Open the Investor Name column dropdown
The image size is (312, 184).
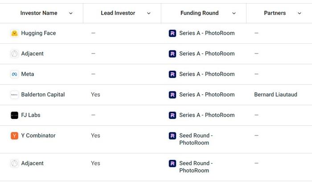pyautogui.click(x=70, y=13)
